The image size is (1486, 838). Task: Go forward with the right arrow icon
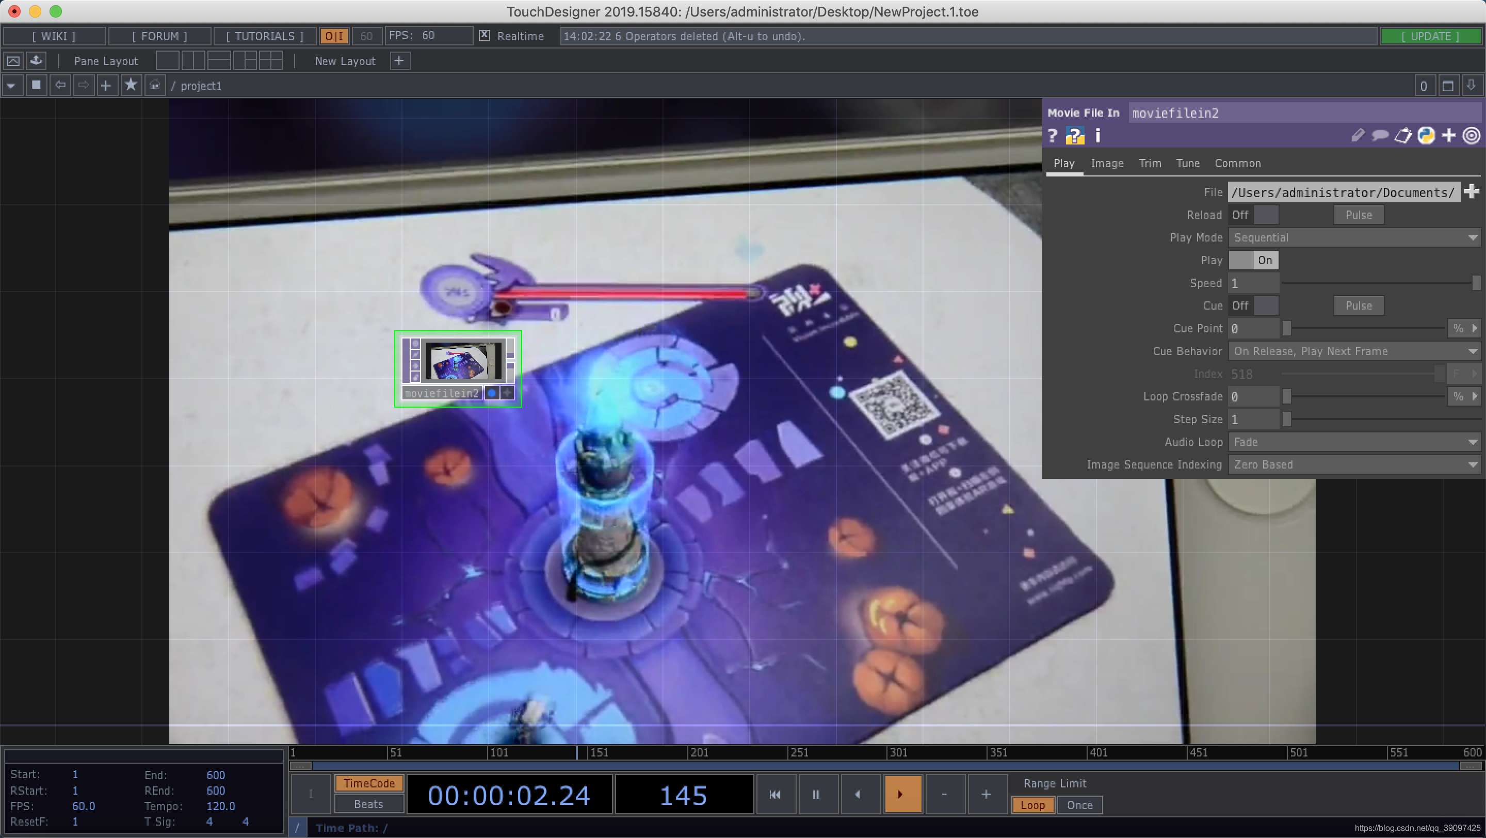[84, 85]
